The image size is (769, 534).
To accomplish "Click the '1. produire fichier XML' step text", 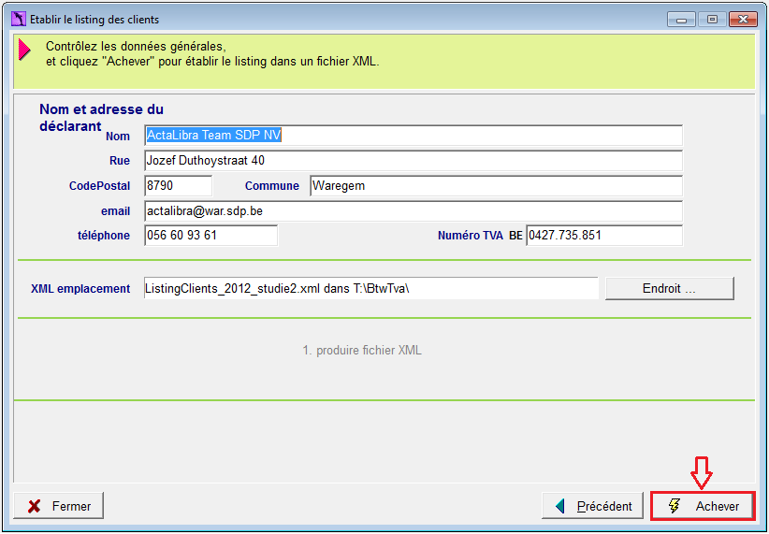I will (x=362, y=350).
